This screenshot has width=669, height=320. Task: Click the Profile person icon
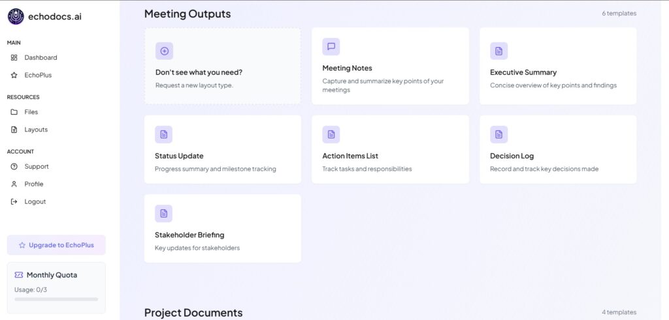pyautogui.click(x=14, y=184)
